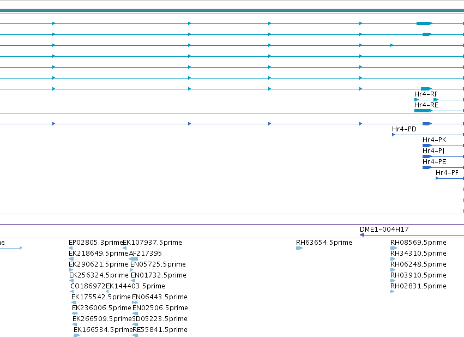
Task: Click EST label EK218649.5prime
Action: (98, 253)
